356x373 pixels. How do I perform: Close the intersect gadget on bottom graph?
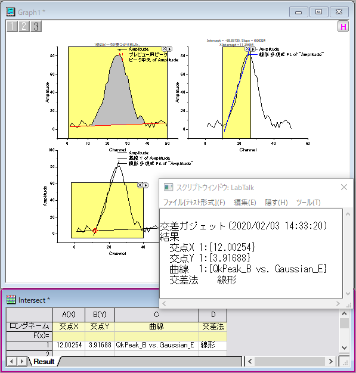click(x=140, y=185)
